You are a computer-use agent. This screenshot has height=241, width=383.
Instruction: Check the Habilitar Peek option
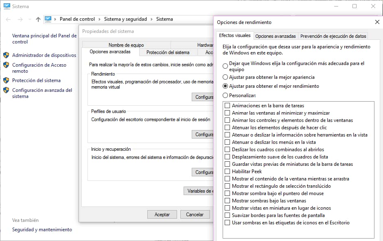coord(227,172)
